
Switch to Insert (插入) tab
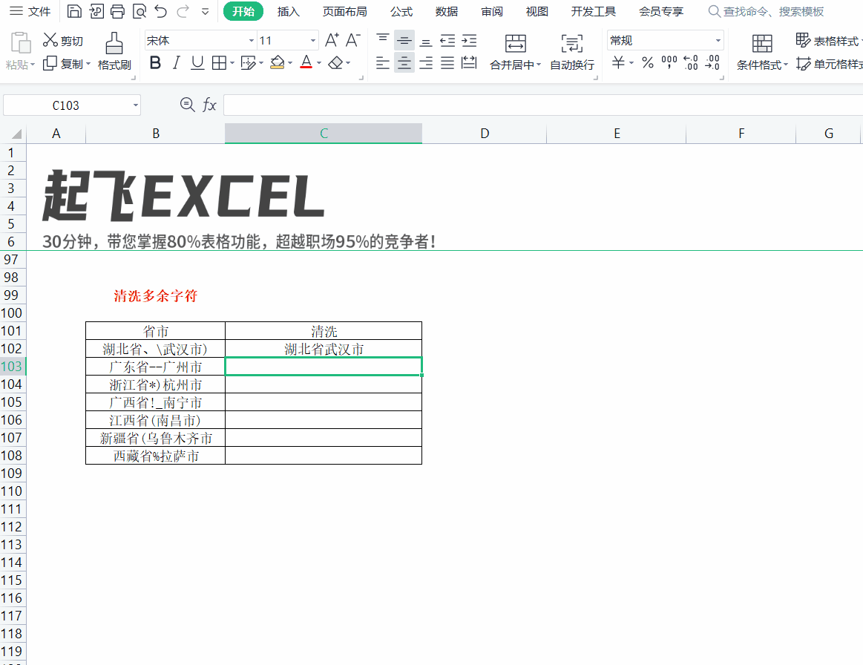click(289, 12)
